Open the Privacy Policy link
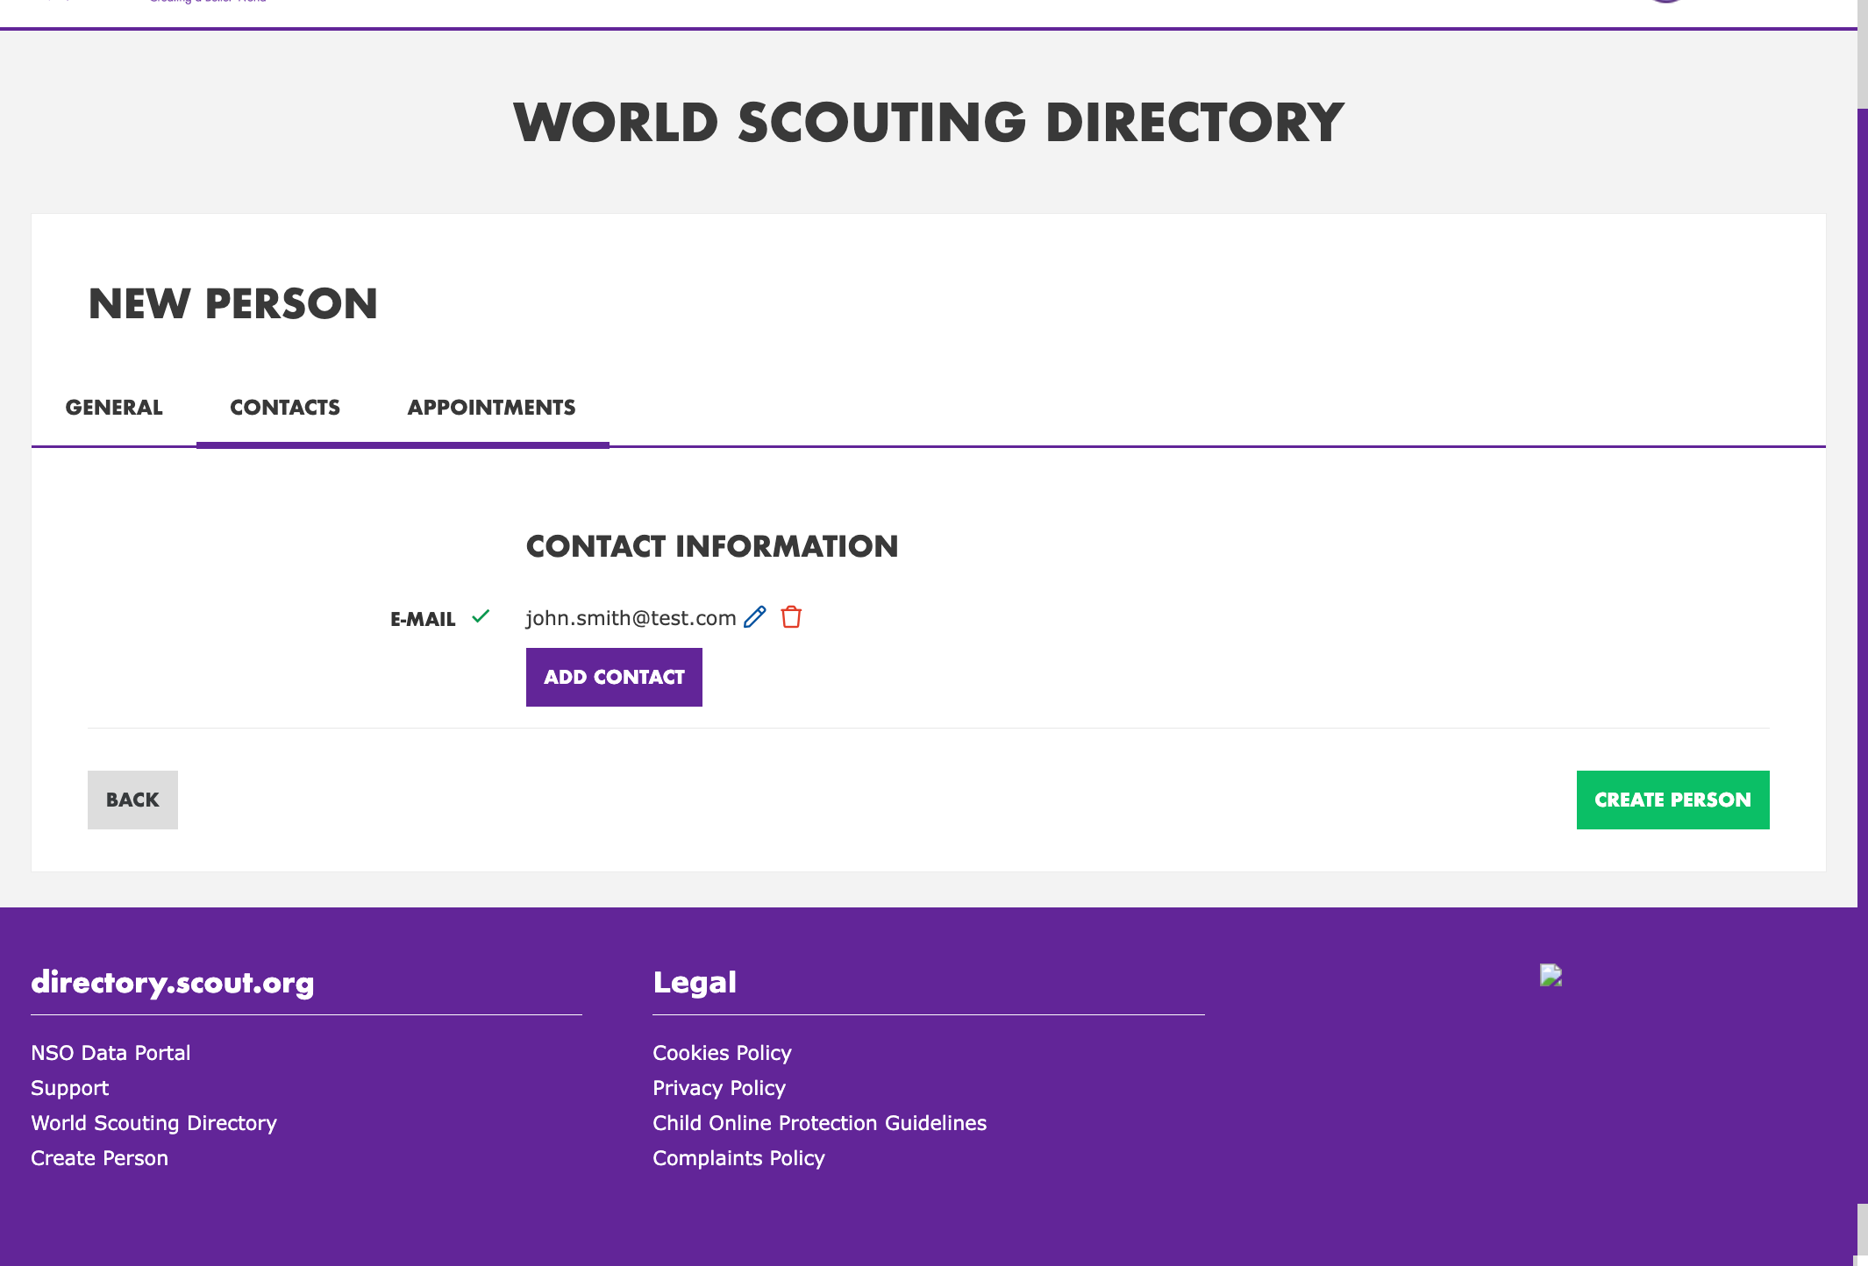 click(x=719, y=1088)
